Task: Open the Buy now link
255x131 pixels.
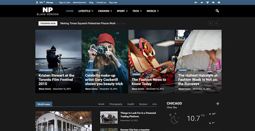Action: (113, 3)
